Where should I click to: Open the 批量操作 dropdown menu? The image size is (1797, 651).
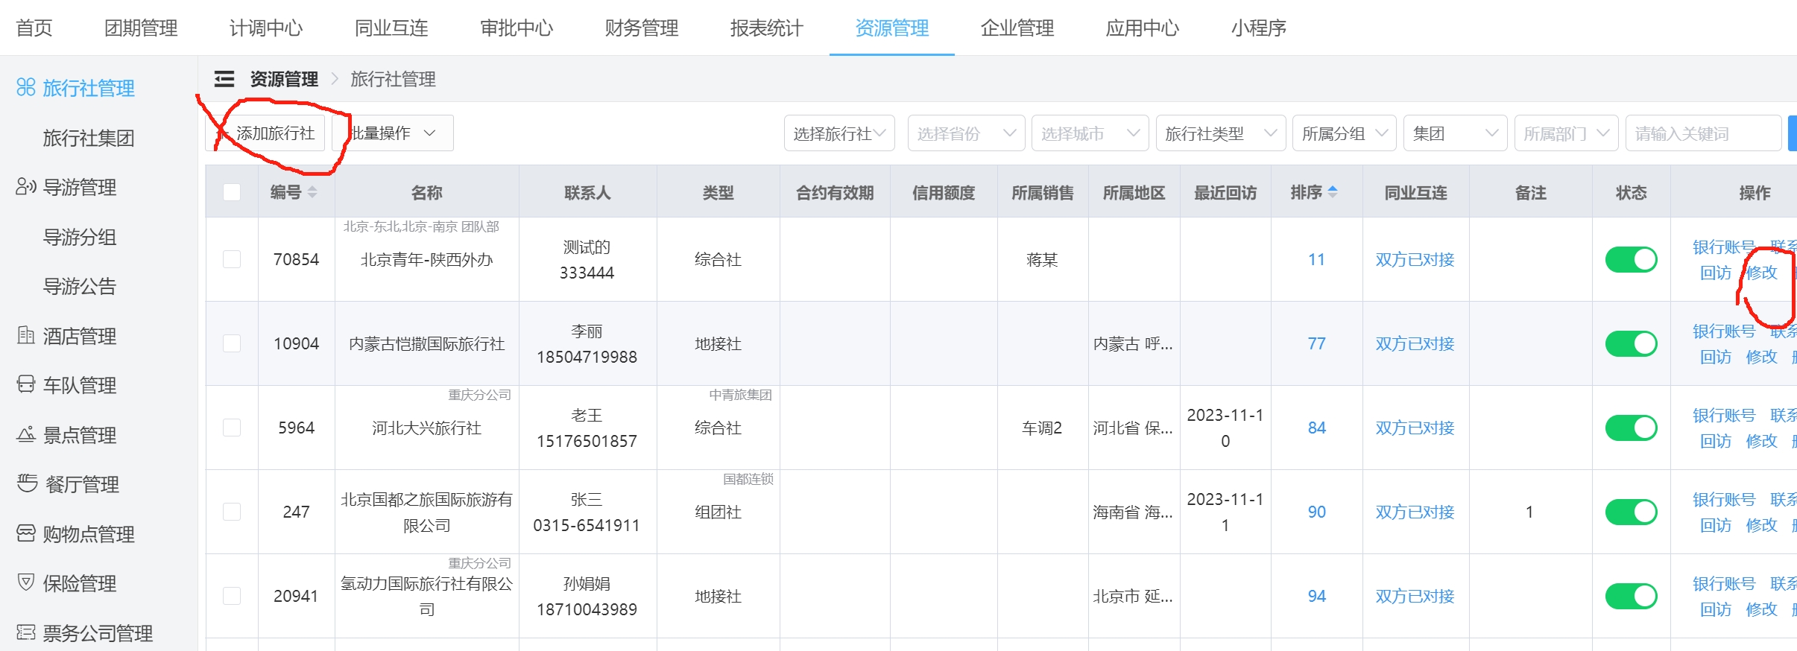pos(394,133)
